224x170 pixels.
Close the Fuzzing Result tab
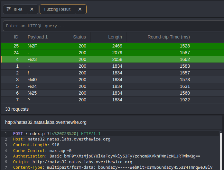click(x=80, y=9)
